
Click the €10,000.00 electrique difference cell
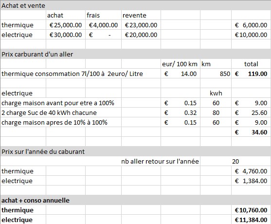pos(251,35)
